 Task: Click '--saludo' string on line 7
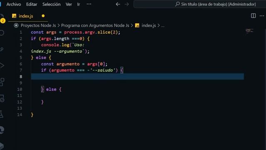pos(103,70)
